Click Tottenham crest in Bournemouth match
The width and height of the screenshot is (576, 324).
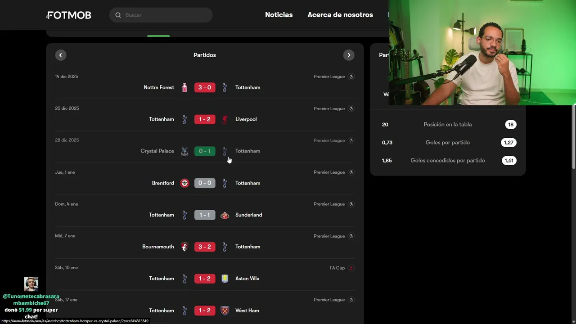click(225, 247)
